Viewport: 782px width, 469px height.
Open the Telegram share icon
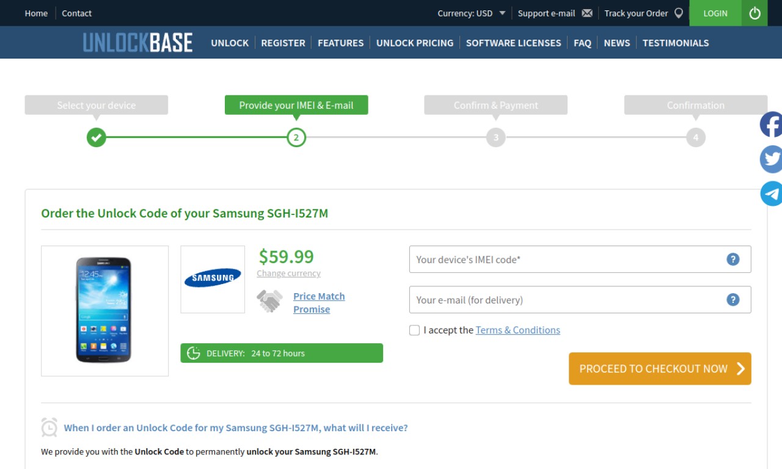click(771, 194)
